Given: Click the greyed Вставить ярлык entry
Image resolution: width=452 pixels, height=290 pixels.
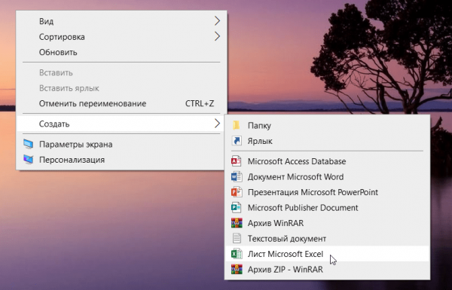Looking at the screenshot, I should pyautogui.click(x=121, y=88).
